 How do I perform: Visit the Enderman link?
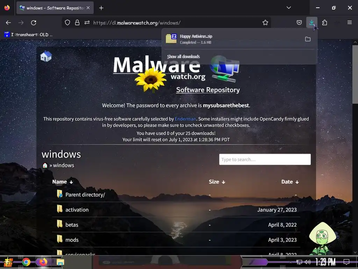point(185,119)
